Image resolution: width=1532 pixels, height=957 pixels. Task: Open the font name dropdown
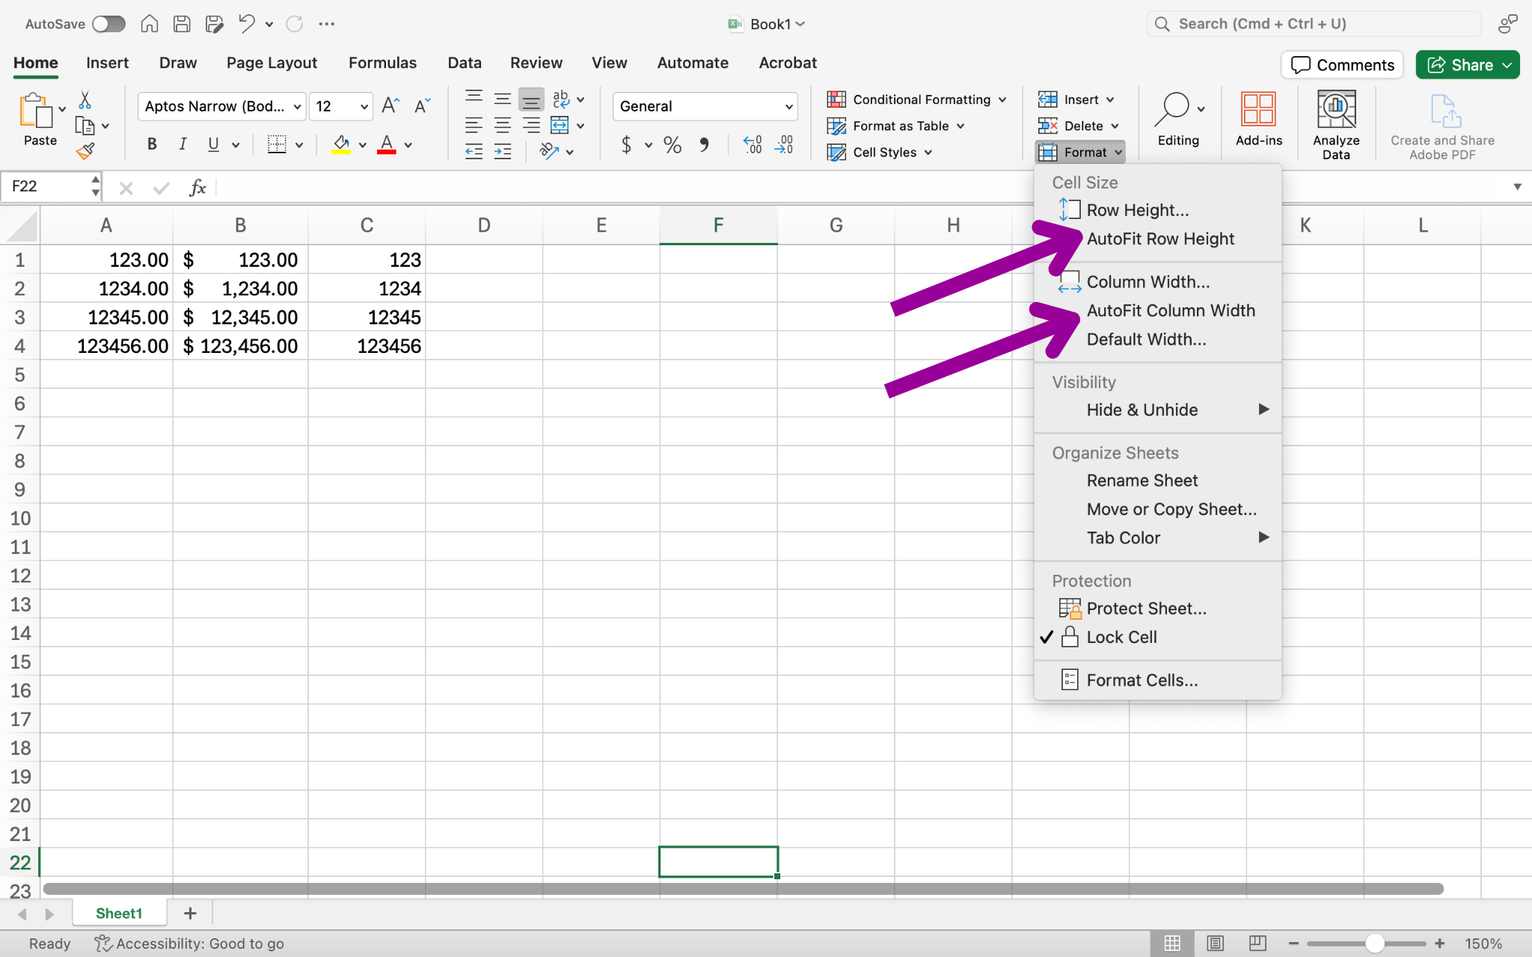point(297,107)
